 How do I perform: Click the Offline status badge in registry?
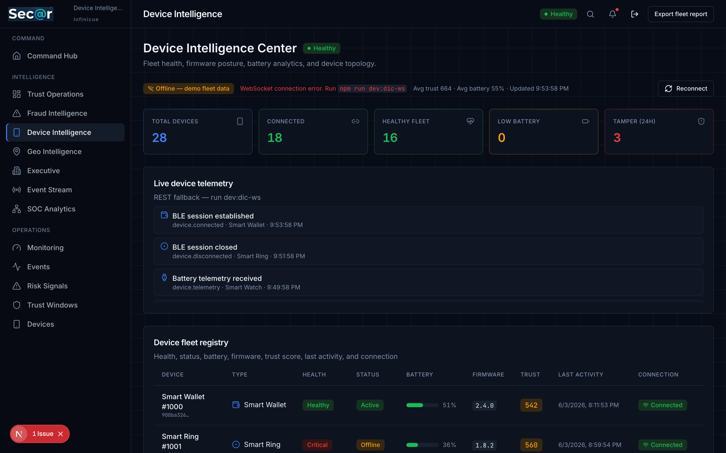coord(370,445)
